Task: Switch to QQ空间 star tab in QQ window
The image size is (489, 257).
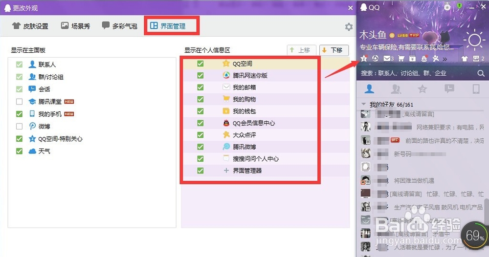Action: coord(422,89)
